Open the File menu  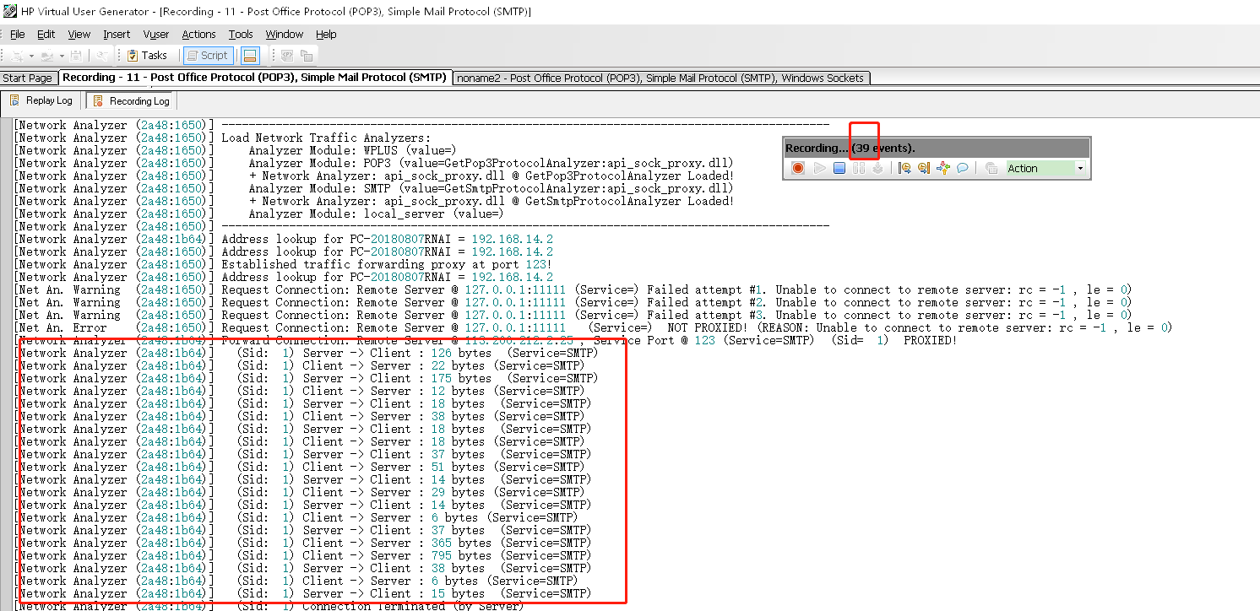tap(18, 34)
